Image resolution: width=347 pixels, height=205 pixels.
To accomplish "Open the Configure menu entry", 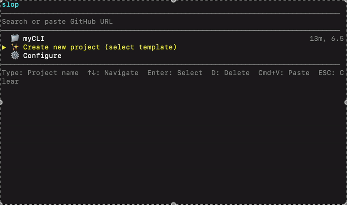I will tap(42, 55).
